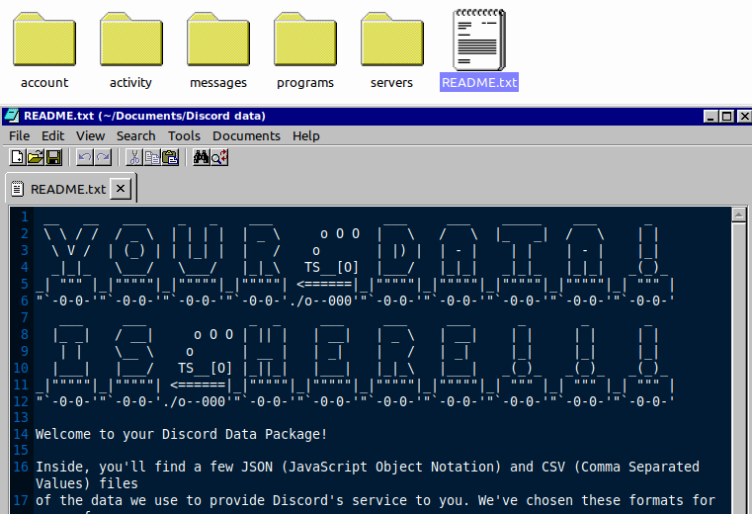752x514 pixels.
Task: Maximize the README.txt editor window
Action: click(727, 116)
